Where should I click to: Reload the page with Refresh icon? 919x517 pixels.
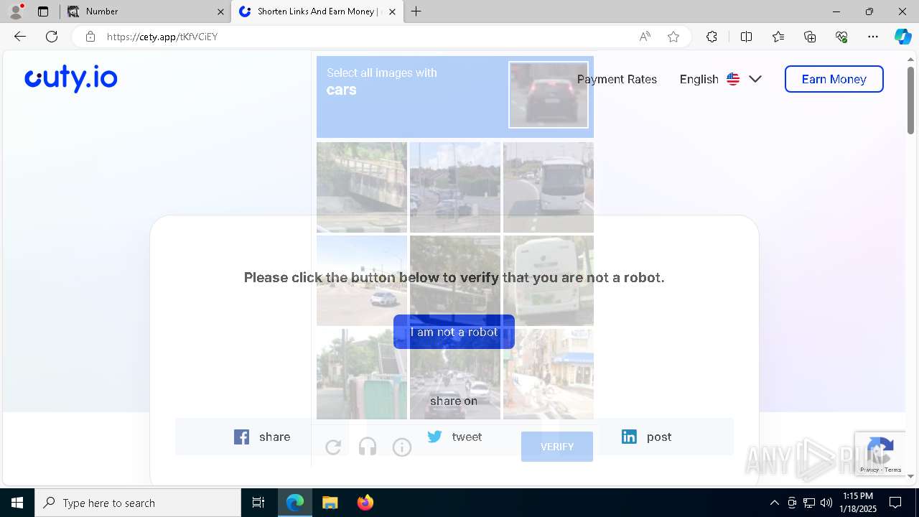(52, 37)
